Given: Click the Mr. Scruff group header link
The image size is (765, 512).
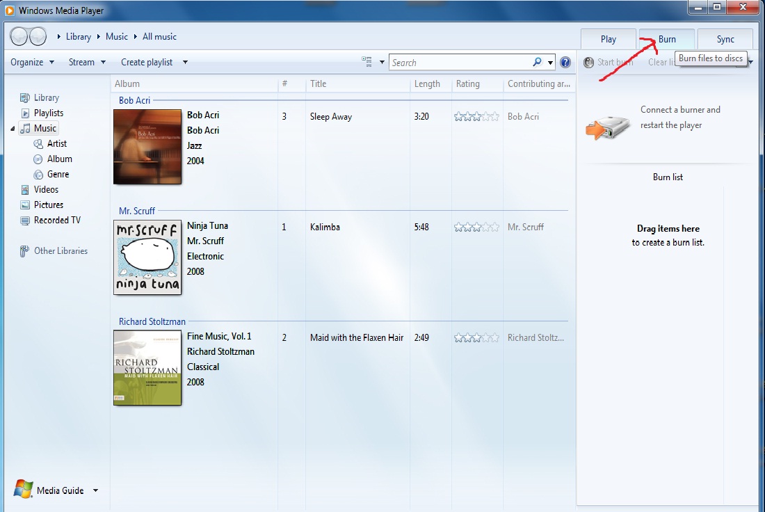Looking at the screenshot, I should (x=136, y=211).
